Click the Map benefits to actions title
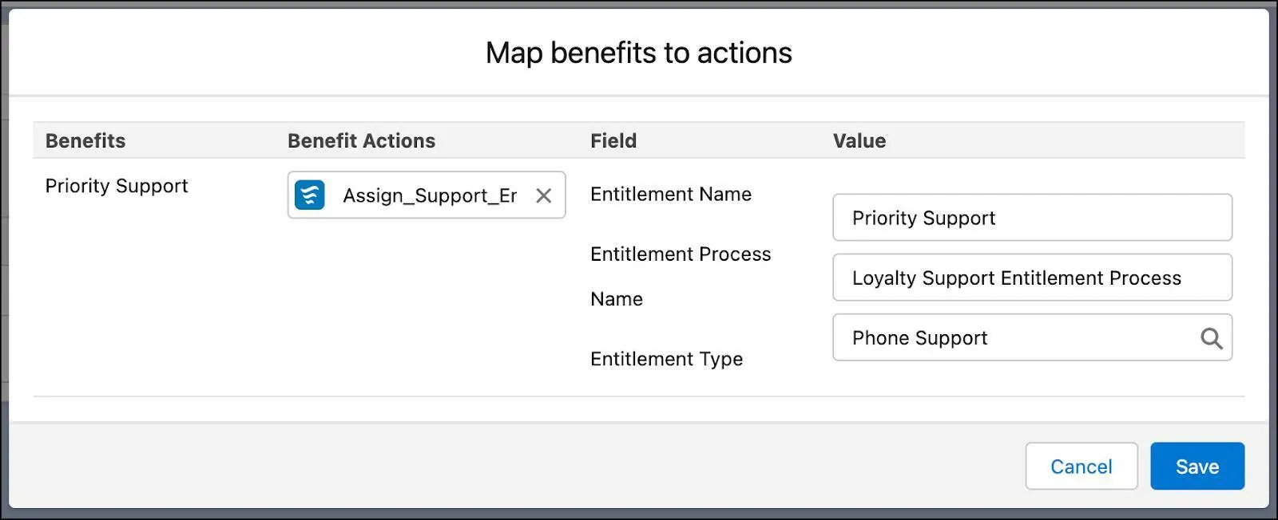This screenshot has width=1278, height=520. click(639, 53)
